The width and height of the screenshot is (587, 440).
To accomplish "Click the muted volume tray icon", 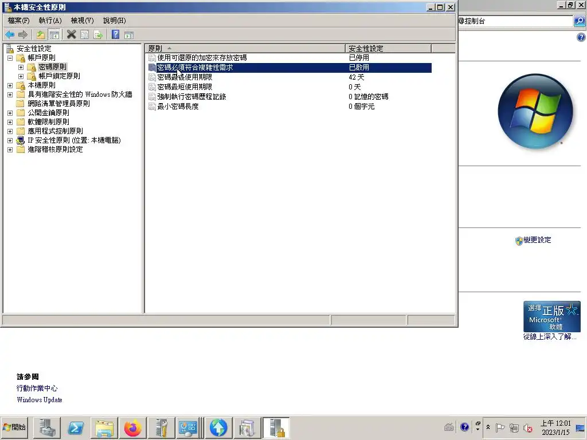I will pos(527,427).
